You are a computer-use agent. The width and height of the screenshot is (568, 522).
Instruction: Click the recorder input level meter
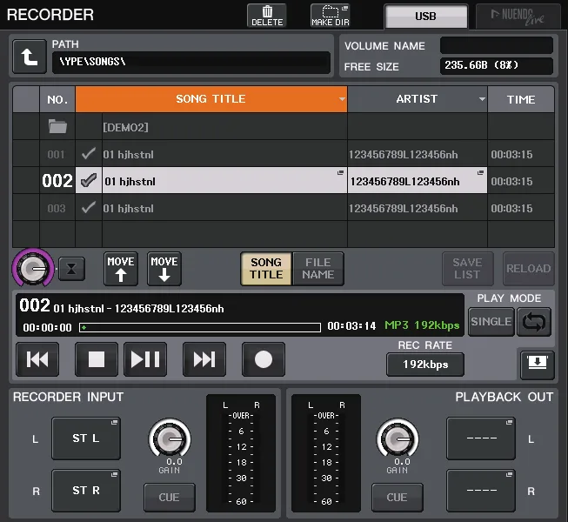241,452
